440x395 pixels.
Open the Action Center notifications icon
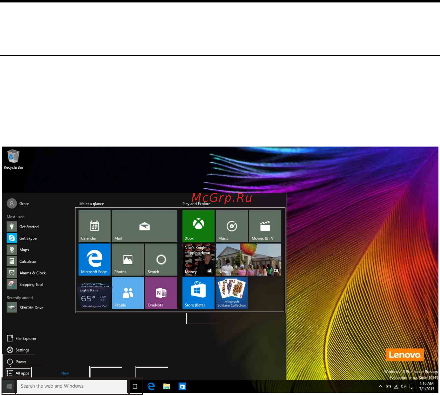pos(412,386)
